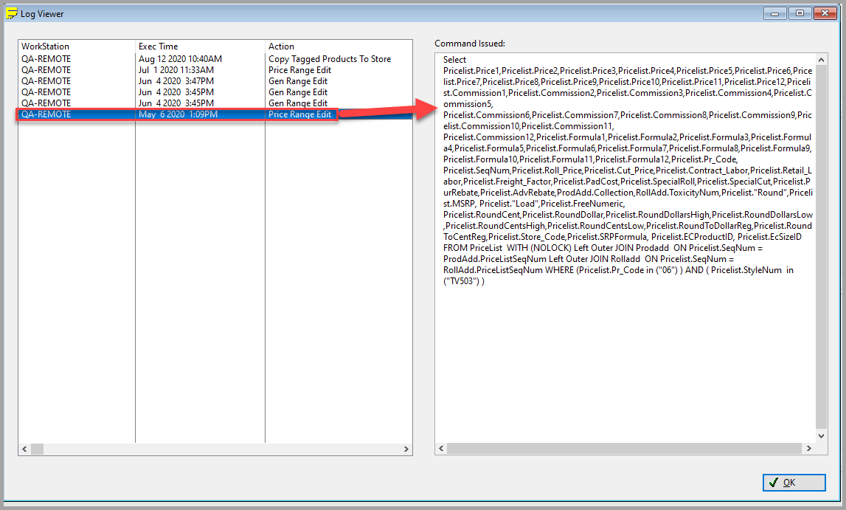Click the Select keyword in command text
This screenshot has height=510, width=846.
(x=454, y=60)
